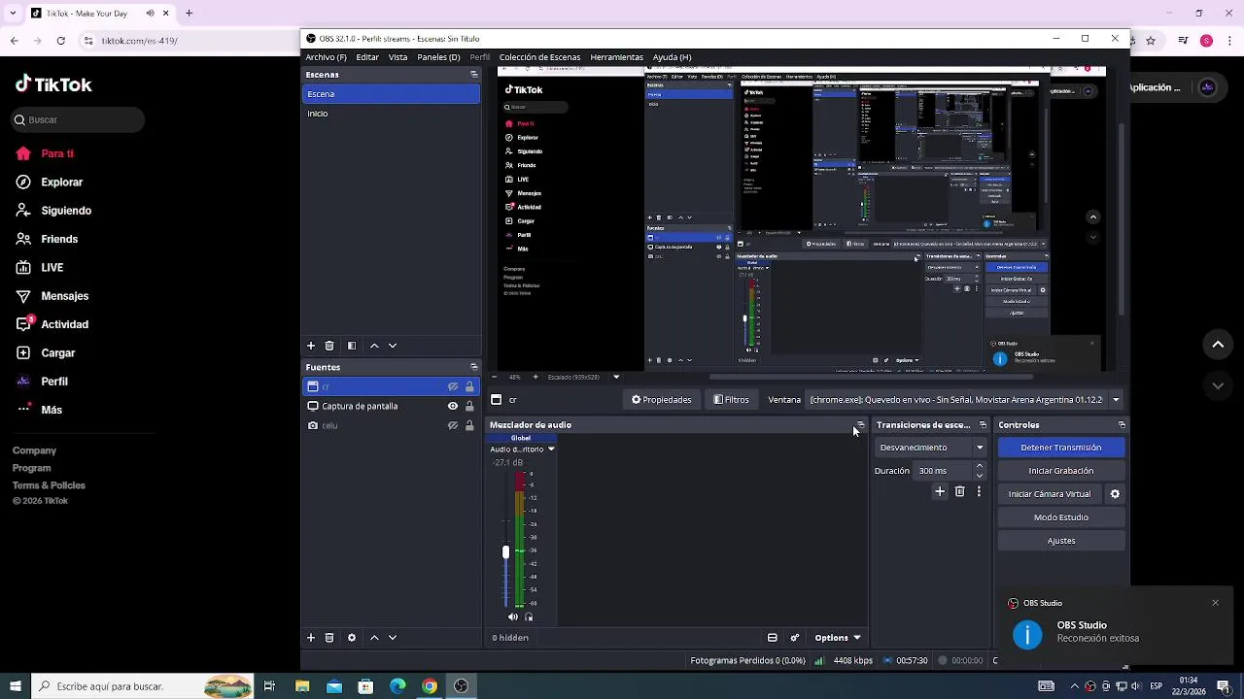
Task: Open the mixer Options dropdown
Action: [838, 638]
